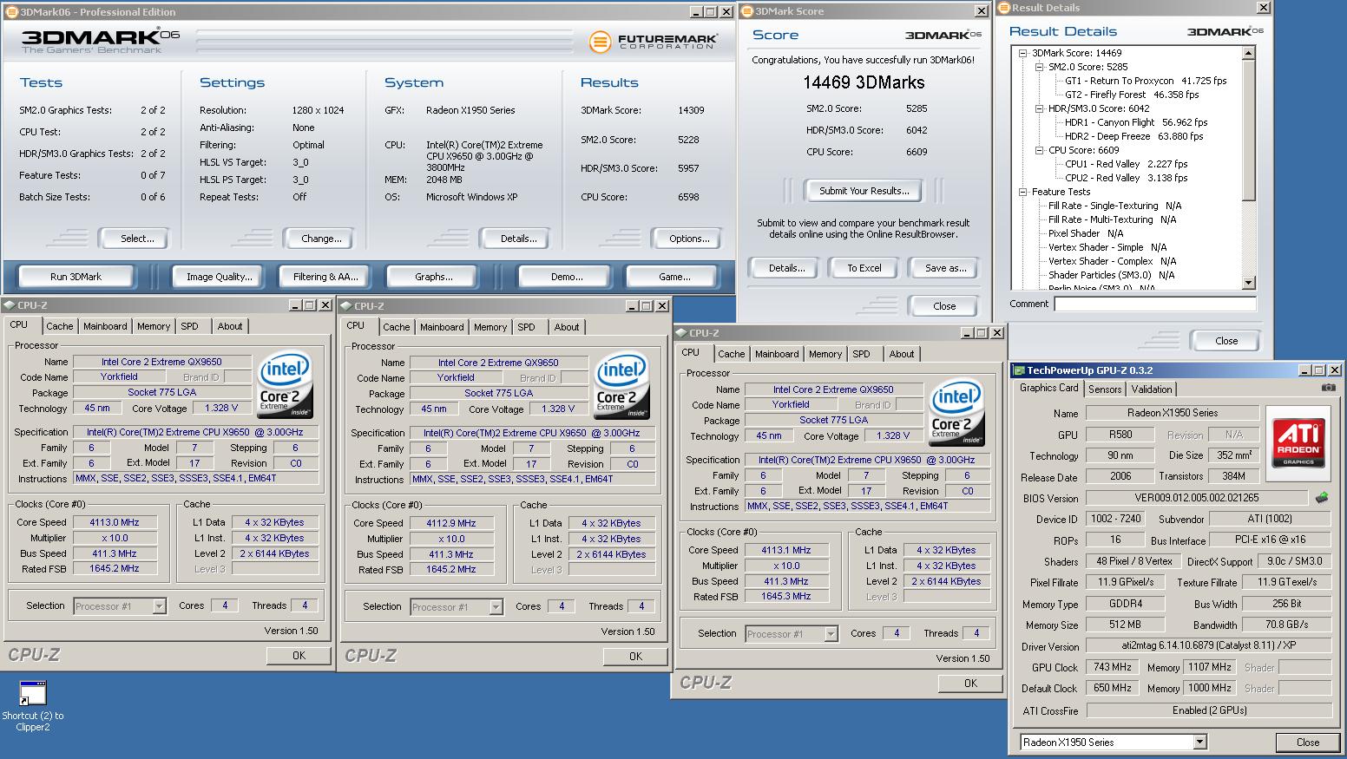Collapse the 'Feature Tests' tree node

click(1024, 192)
